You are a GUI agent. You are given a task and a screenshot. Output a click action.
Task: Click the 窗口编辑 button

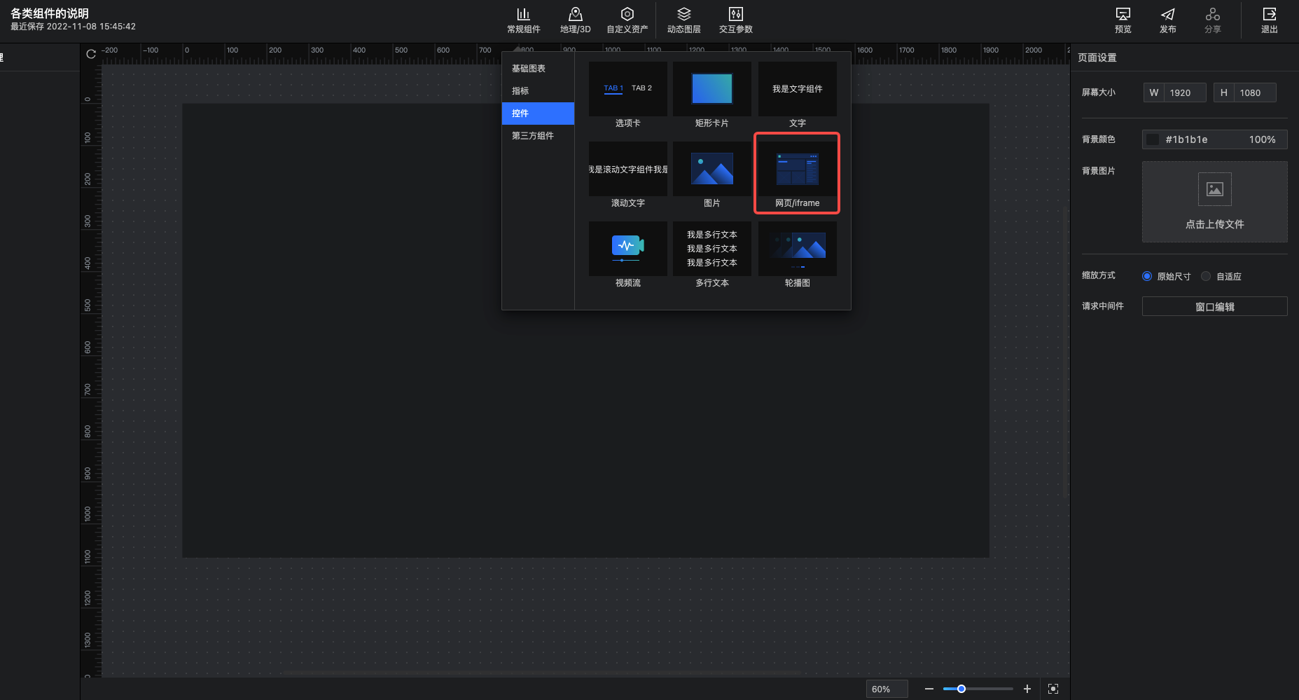(1214, 307)
